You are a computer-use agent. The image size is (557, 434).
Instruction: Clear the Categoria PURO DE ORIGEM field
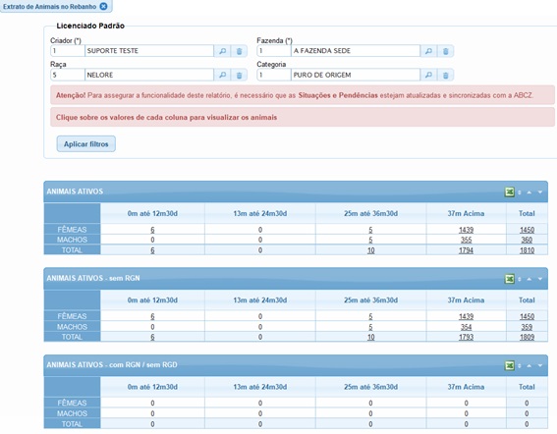[x=445, y=75]
